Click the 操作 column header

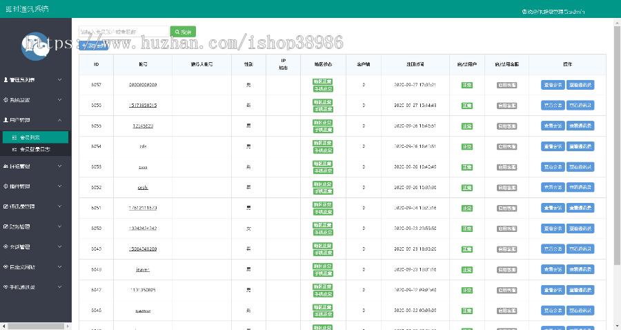[x=568, y=64]
